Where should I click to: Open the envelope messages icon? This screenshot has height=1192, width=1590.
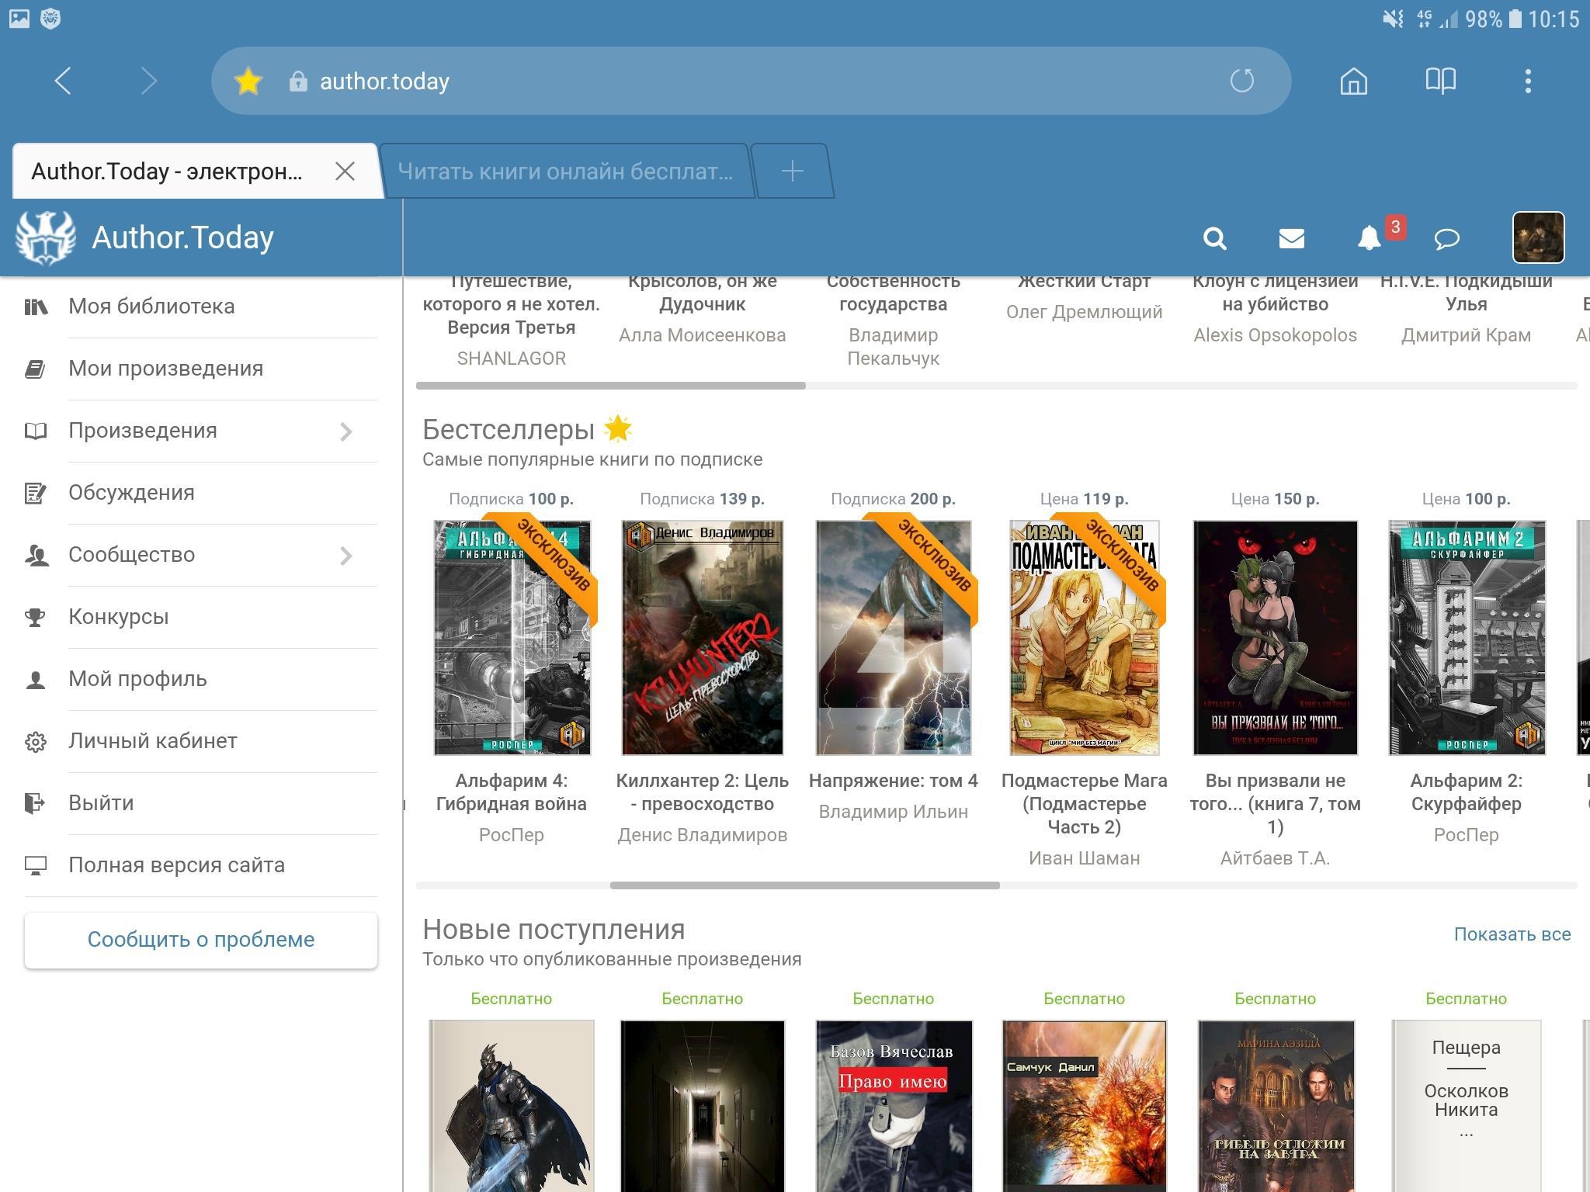[1291, 238]
